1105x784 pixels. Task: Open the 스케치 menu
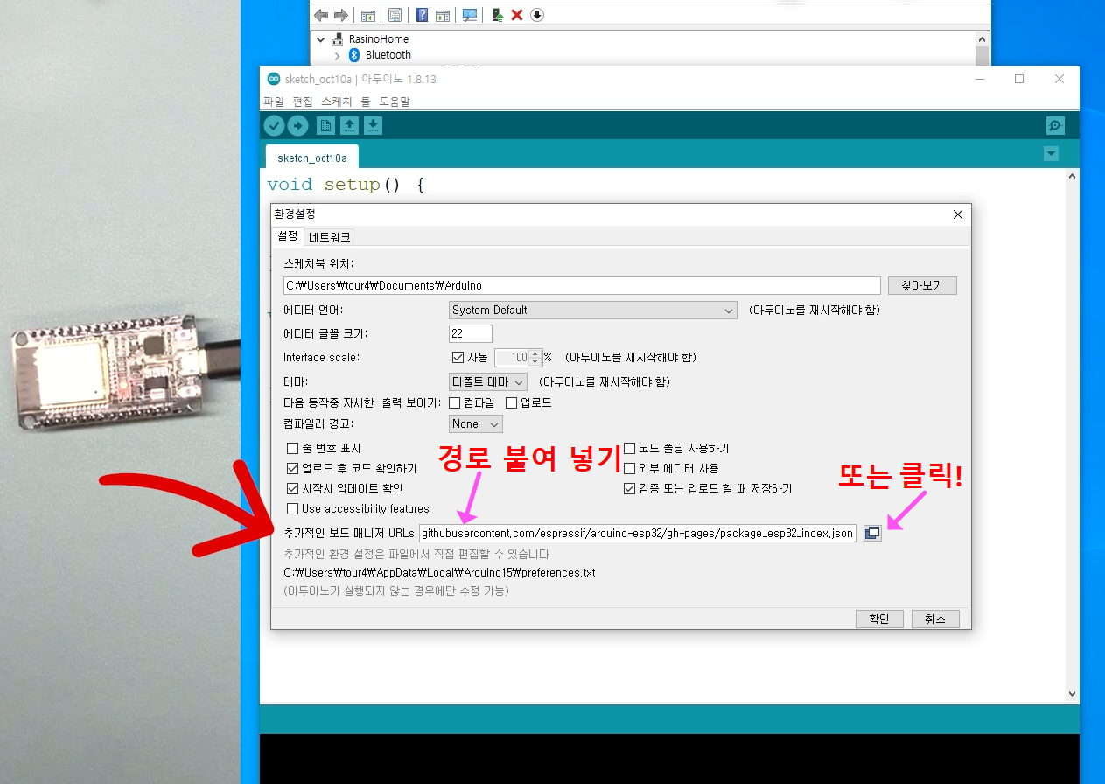336,101
